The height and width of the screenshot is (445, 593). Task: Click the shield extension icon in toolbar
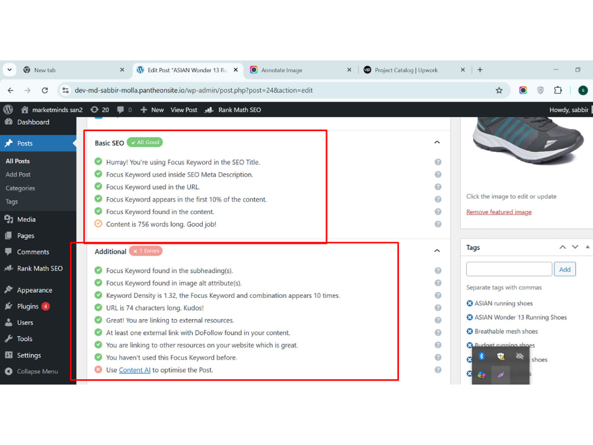(540, 90)
